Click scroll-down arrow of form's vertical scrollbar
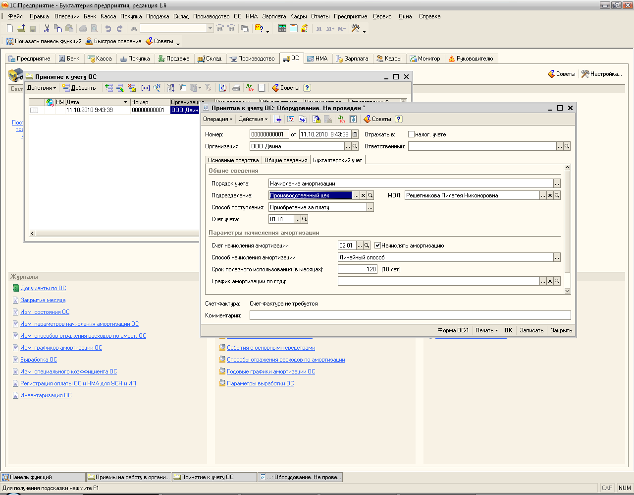 [568, 291]
